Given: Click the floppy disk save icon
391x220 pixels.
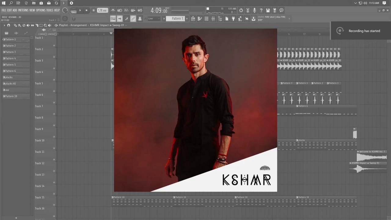Looking at the screenshot, I should click(x=268, y=10).
